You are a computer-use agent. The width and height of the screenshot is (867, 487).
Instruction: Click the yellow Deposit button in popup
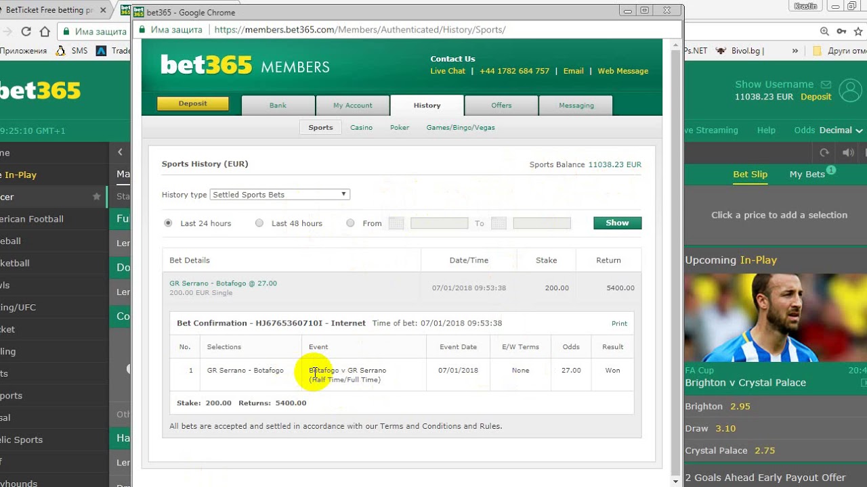point(193,103)
